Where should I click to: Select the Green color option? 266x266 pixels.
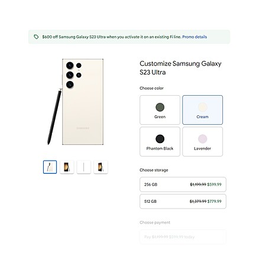[x=160, y=110]
